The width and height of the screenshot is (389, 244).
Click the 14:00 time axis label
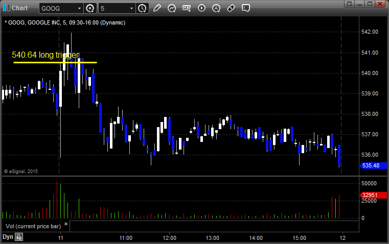tap(256, 238)
